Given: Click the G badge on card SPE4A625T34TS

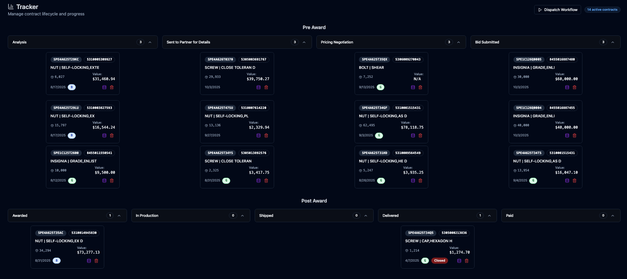Looking at the screenshot, I should point(533,180).
